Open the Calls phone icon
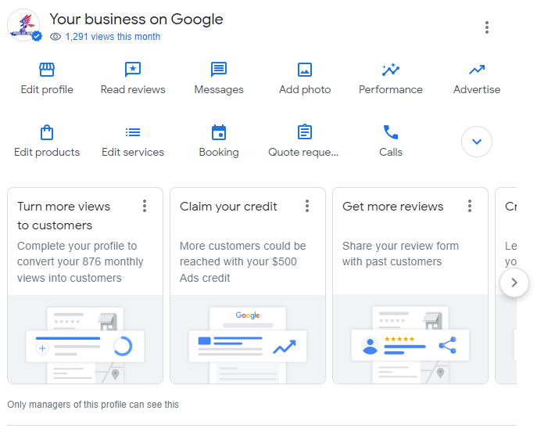555x443 pixels. click(391, 132)
